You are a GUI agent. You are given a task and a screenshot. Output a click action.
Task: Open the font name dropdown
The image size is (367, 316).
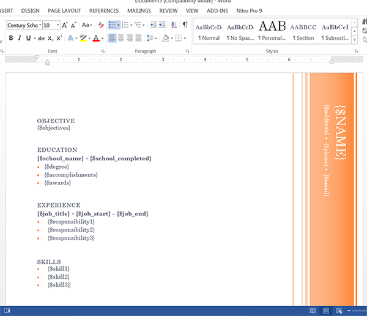(x=40, y=25)
